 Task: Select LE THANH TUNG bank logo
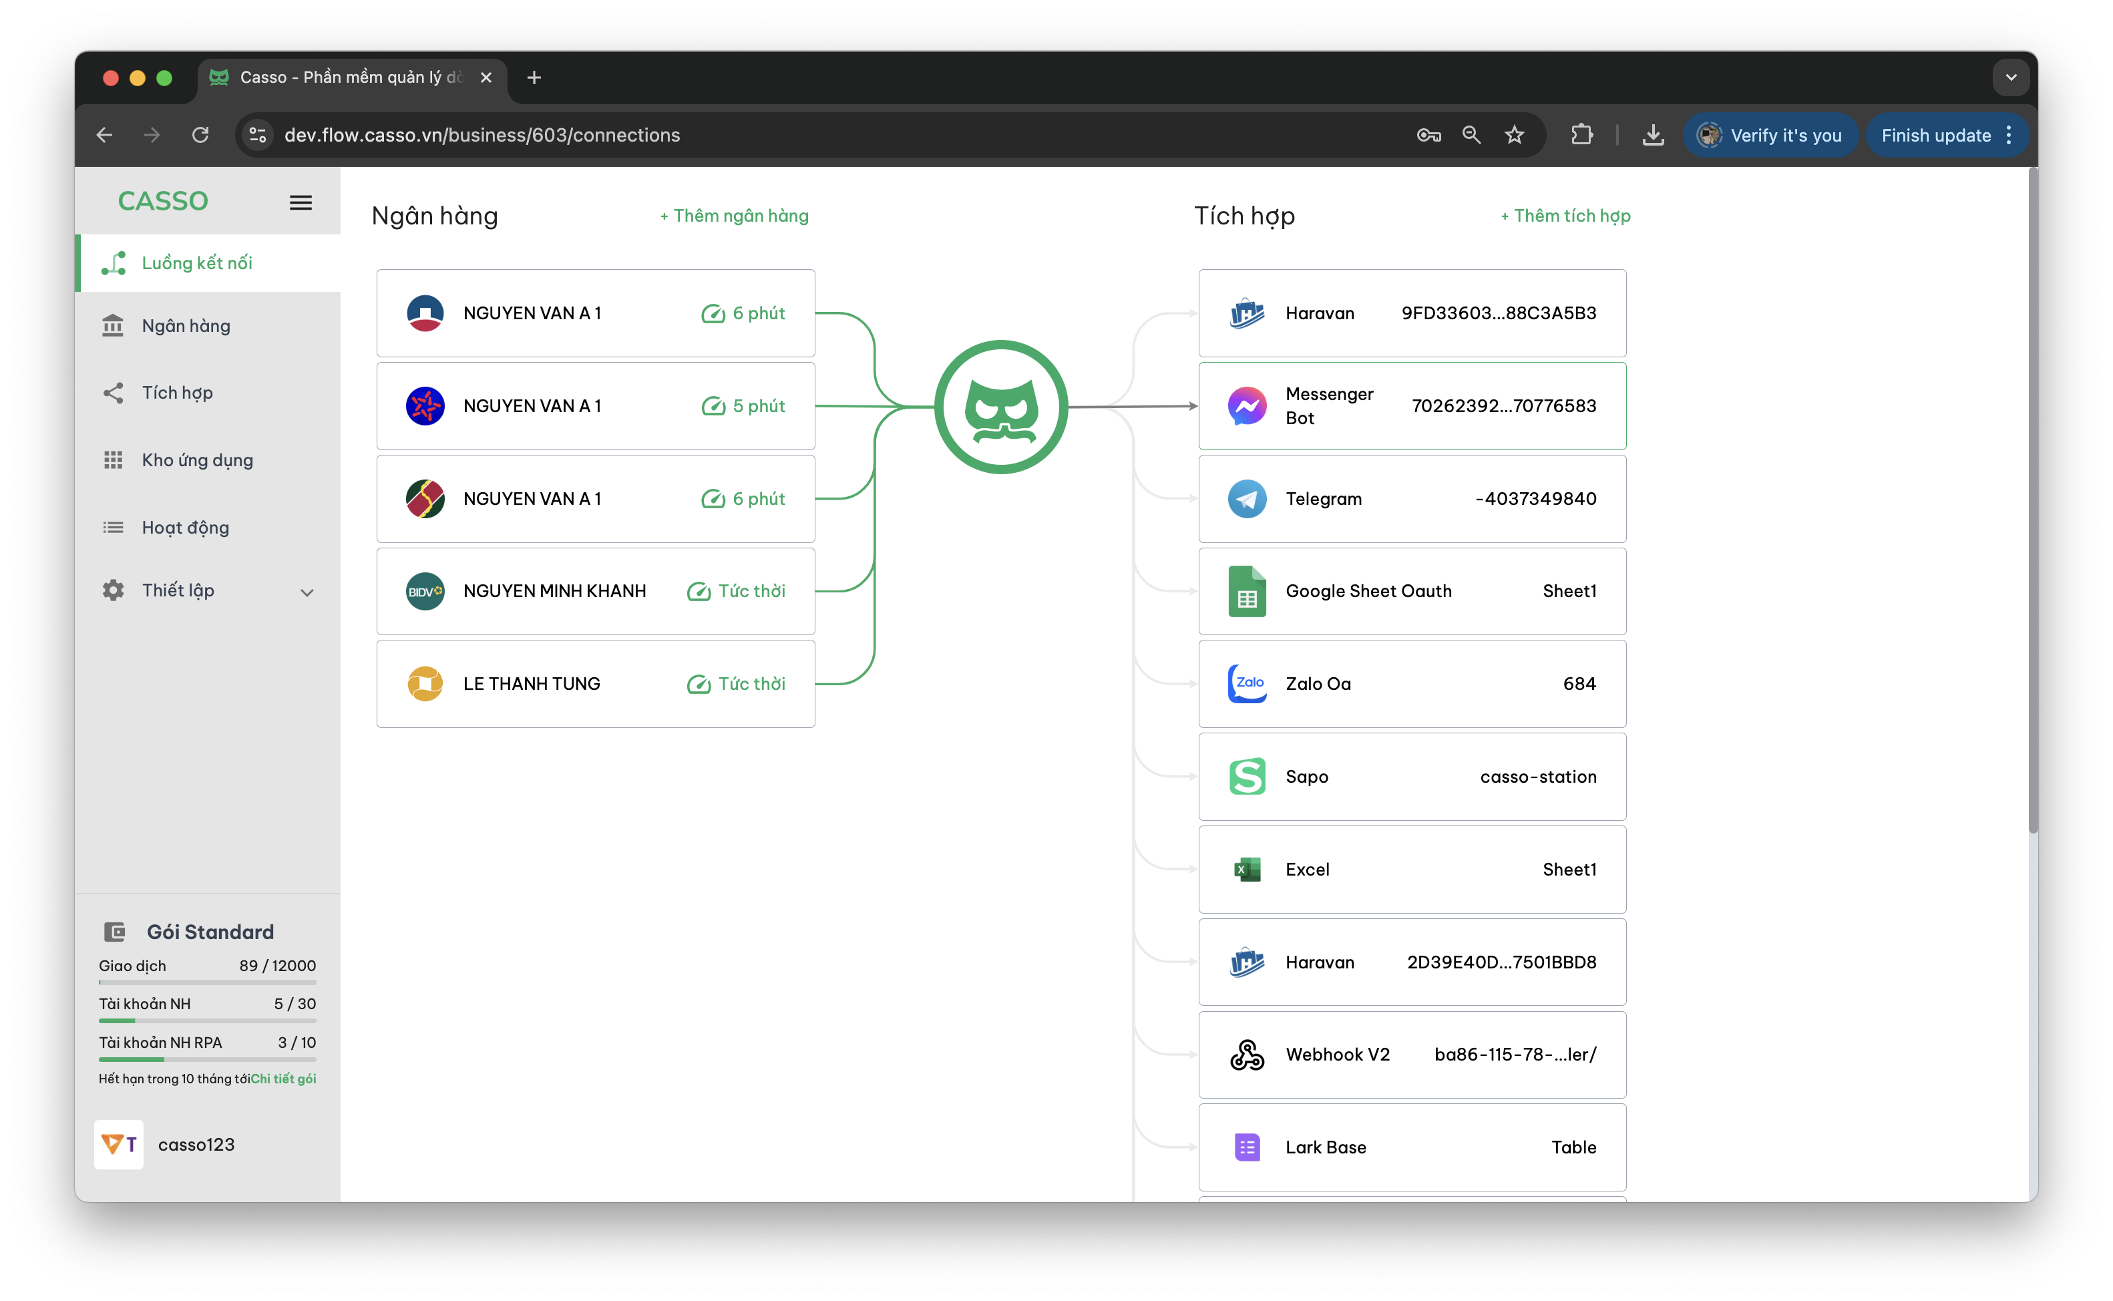tap(425, 684)
